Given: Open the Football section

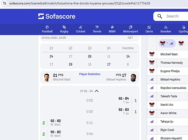Looking at the screenshot, I should click(x=47, y=29).
